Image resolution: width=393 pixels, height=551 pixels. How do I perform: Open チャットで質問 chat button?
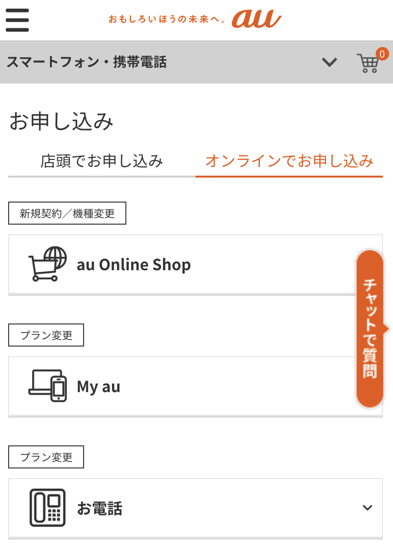tap(370, 328)
